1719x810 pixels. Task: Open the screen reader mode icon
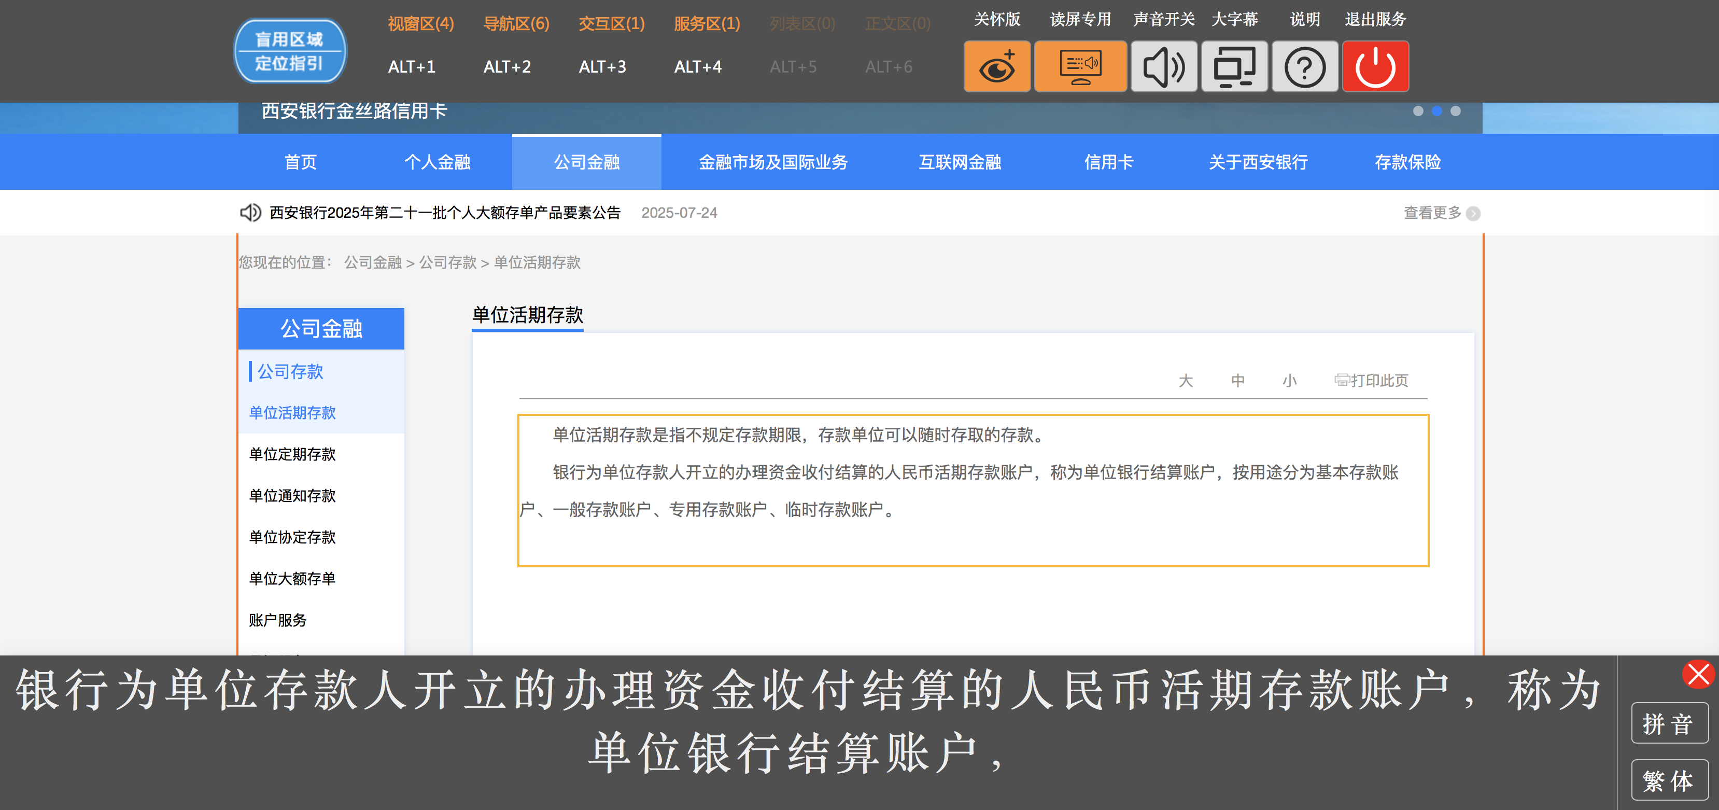pos(1080,66)
